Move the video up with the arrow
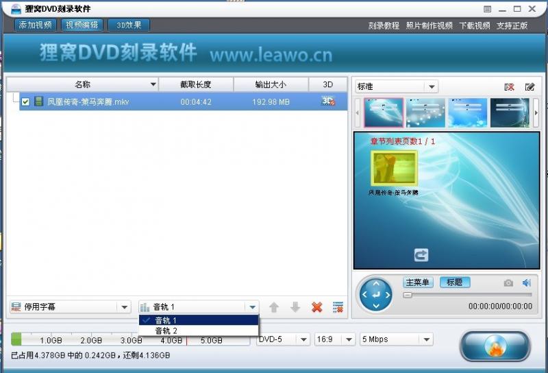Image resolution: width=548 pixels, height=373 pixels. 274,307
